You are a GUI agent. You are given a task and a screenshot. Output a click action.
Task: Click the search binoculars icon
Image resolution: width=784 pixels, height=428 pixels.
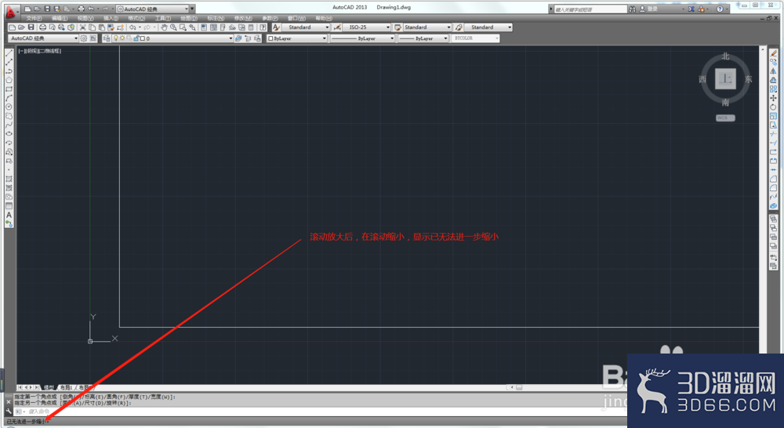633,9
